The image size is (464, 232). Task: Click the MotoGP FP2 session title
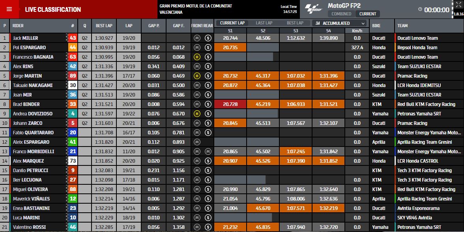point(344,6)
